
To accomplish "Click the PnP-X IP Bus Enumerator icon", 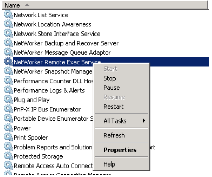I will tap(8, 109).
